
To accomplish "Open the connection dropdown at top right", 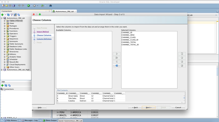I will click(x=216, y=15).
